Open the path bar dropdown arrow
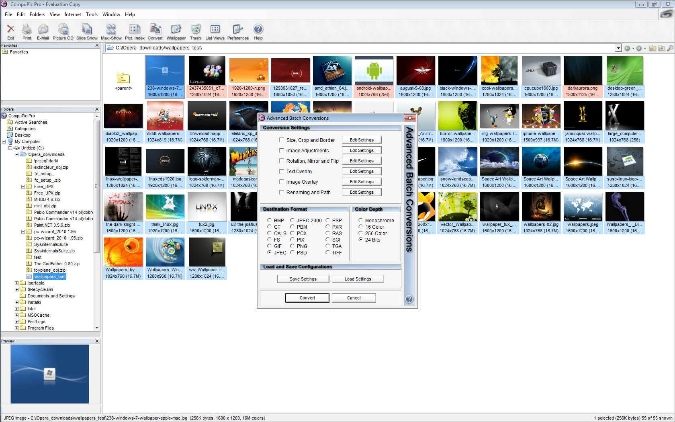The height and width of the screenshot is (422, 675). 618,48
